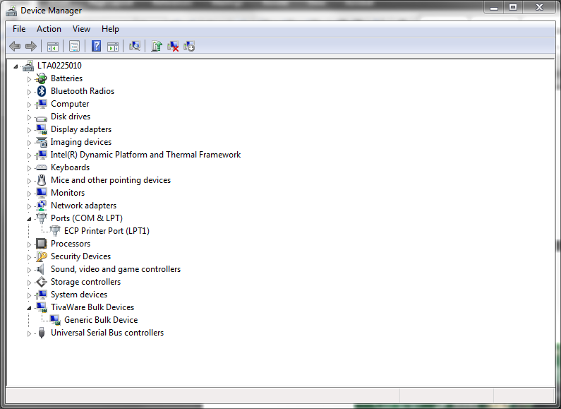Screen dimensions: 561x409
Task: Click Show/Hide Console Tree toolbar icon
Action: tap(53, 46)
